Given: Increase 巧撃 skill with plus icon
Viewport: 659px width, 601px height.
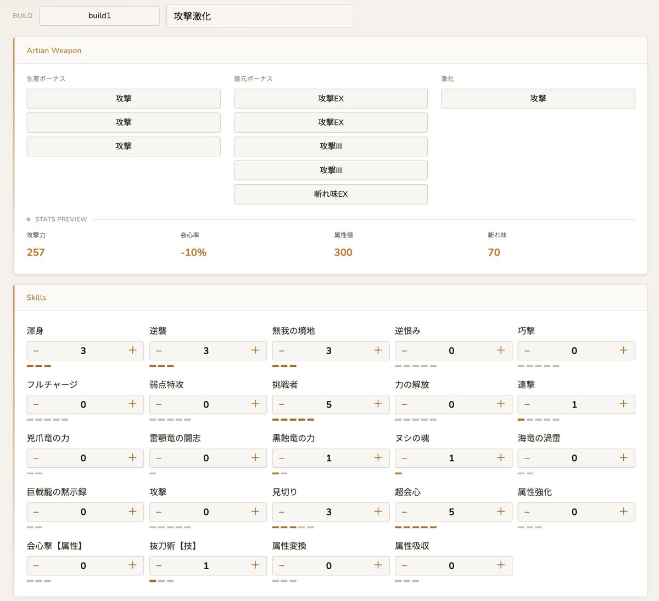Looking at the screenshot, I should point(623,350).
